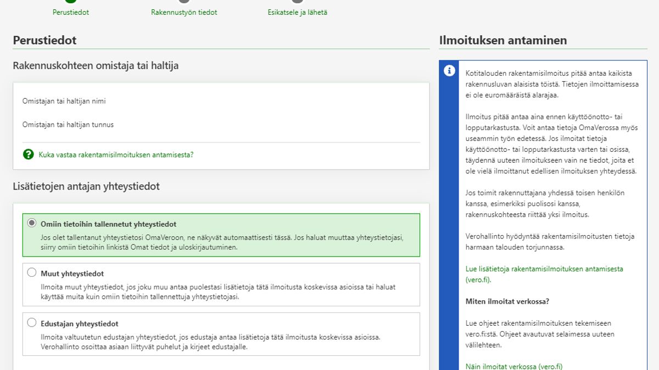Click the Esikatsele ja lähetä step circle
This screenshot has width=659, height=370.
[x=297, y=1]
